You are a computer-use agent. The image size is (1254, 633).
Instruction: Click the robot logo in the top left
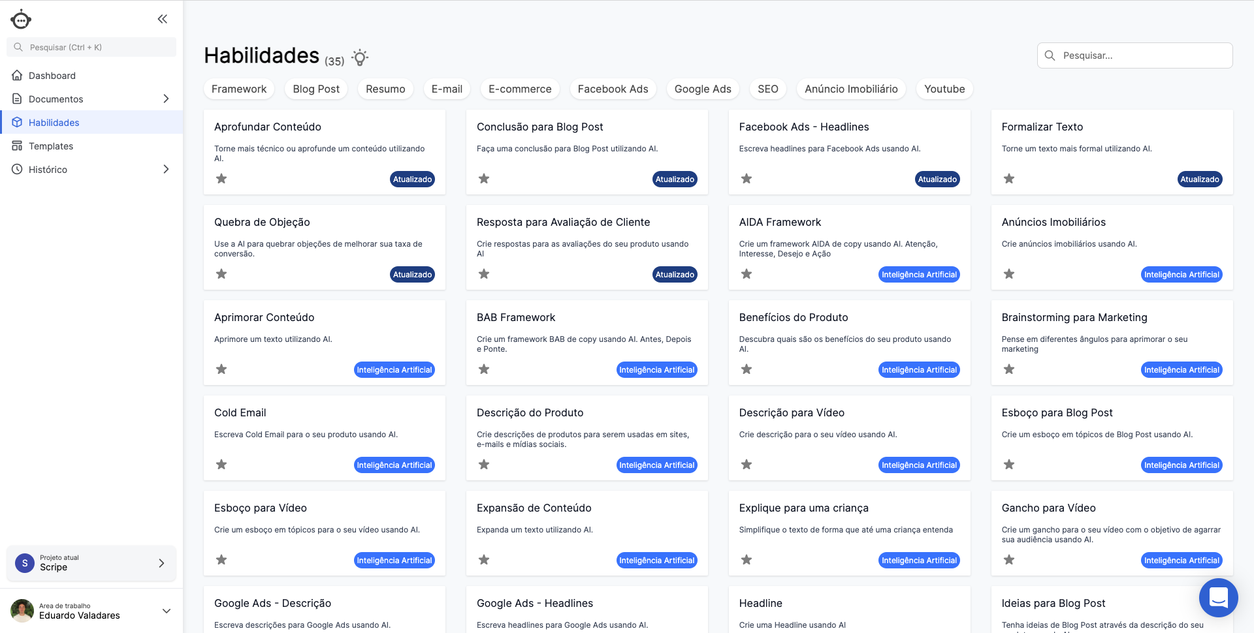point(21,19)
